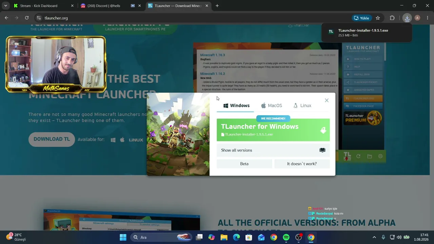View site information for tlauncher.org

(39, 18)
